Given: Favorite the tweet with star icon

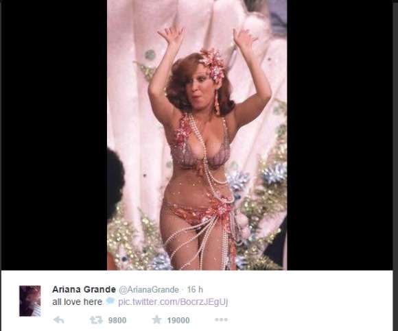Looking at the screenshot, I should point(156,319).
